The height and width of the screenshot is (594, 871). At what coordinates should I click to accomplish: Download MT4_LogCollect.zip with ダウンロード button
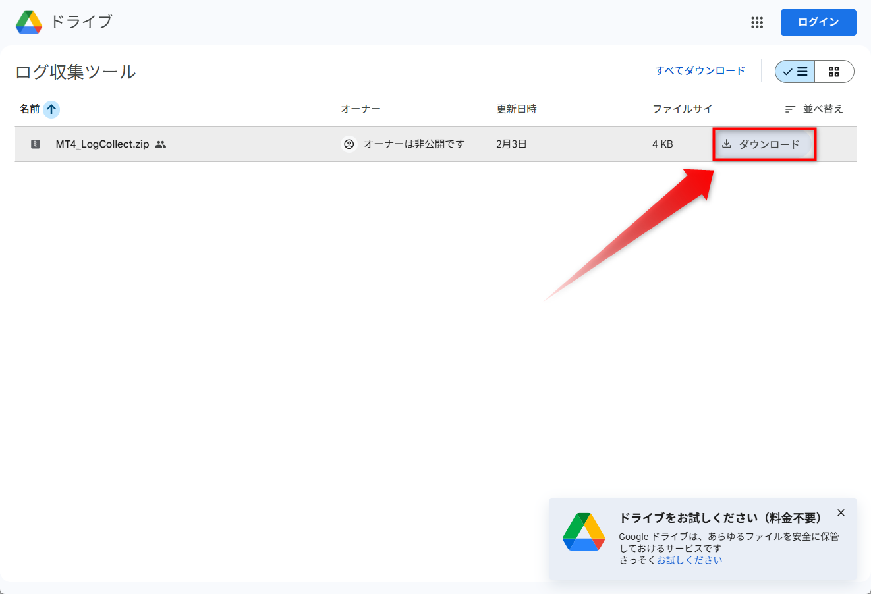pyautogui.click(x=762, y=144)
